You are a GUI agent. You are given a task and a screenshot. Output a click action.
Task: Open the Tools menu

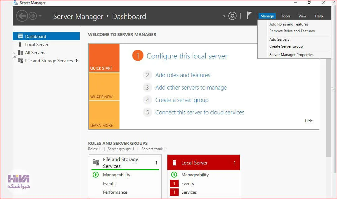(286, 16)
